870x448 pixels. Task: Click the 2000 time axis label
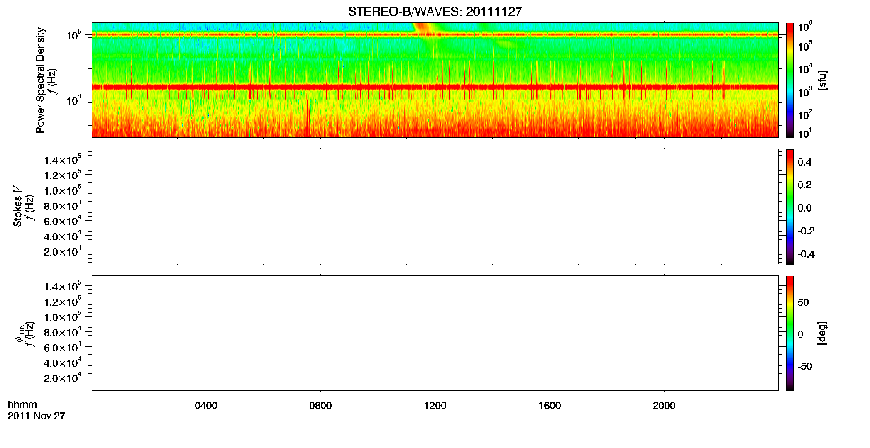(x=664, y=406)
